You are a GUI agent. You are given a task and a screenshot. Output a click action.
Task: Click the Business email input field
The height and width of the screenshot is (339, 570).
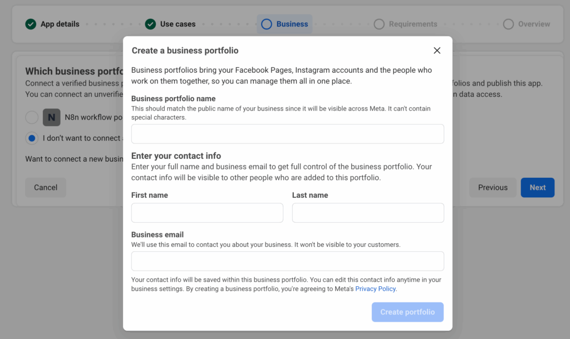click(x=287, y=261)
